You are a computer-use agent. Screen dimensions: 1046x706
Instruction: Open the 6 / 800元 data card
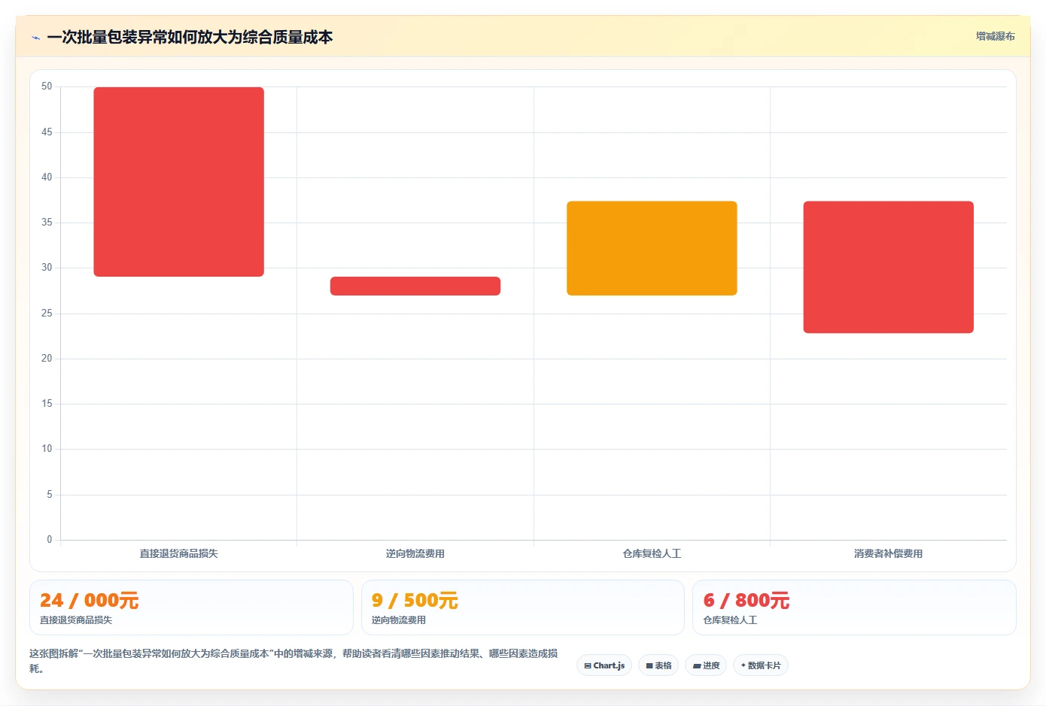click(854, 608)
